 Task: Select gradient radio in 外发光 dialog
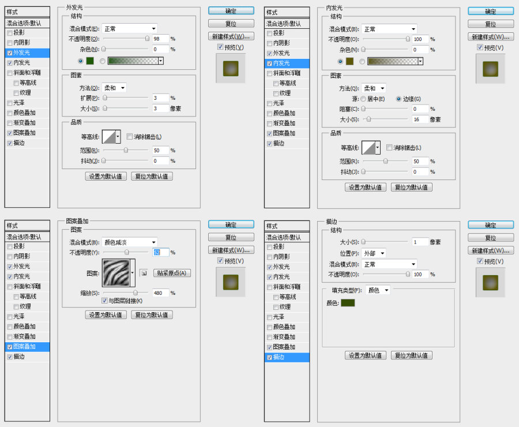tap(103, 61)
